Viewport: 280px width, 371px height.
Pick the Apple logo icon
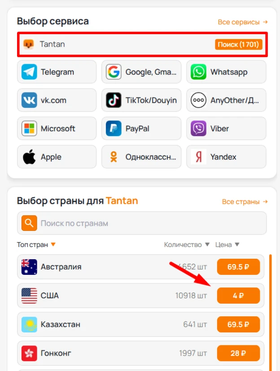pyautogui.click(x=29, y=157)
